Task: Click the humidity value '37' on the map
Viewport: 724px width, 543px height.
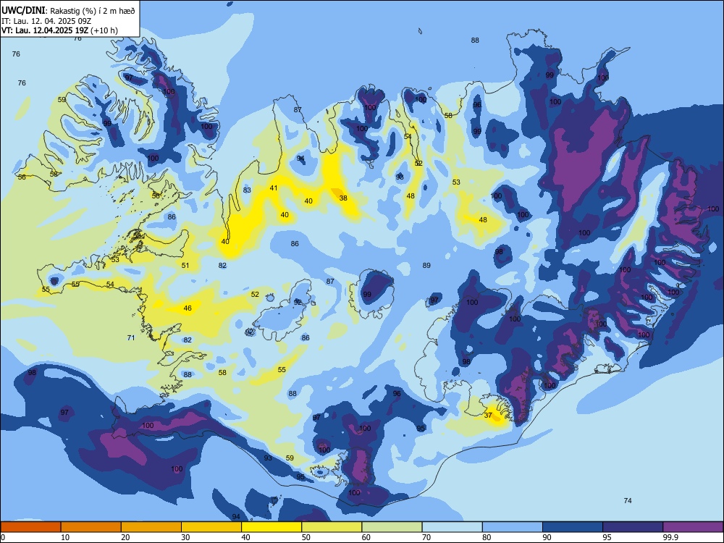Action: click(x=488, y=415)
